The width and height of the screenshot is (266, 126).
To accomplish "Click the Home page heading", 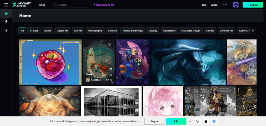I will [25, 16].
